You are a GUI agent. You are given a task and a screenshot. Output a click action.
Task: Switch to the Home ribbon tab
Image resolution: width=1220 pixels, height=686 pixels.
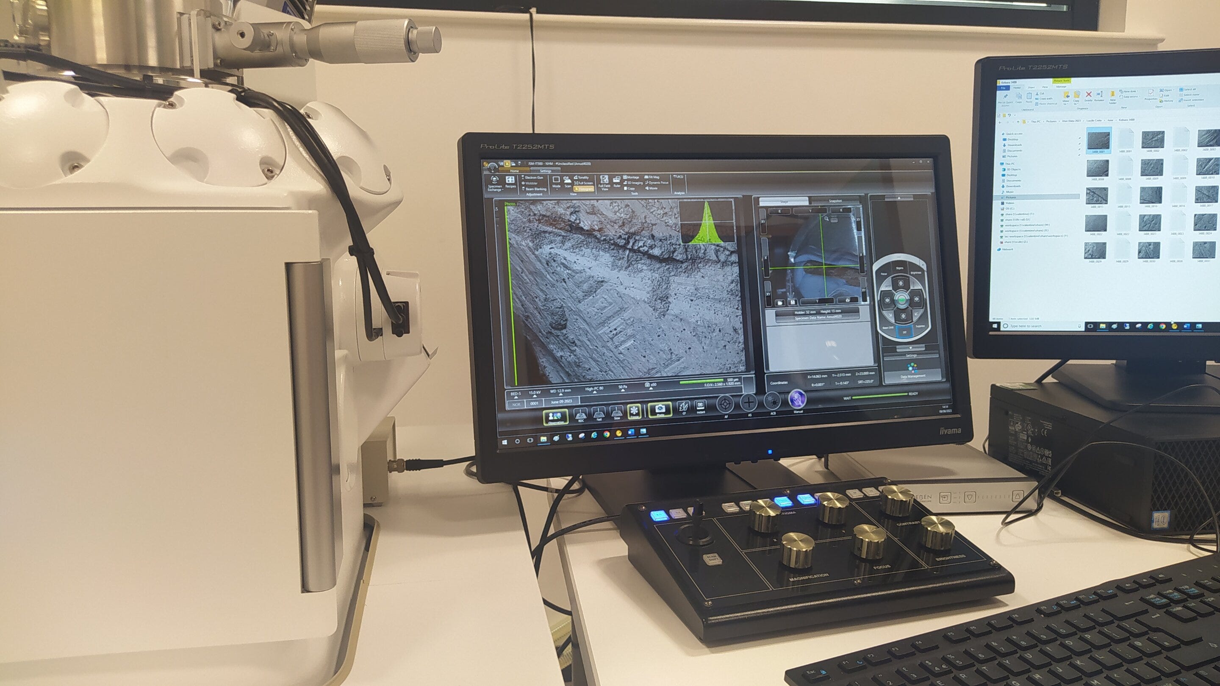click(x=514, y=171)
